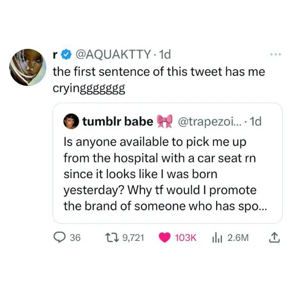
Task: Unlike the tweet via the pink heart
Action: click(x=164, y=237)
